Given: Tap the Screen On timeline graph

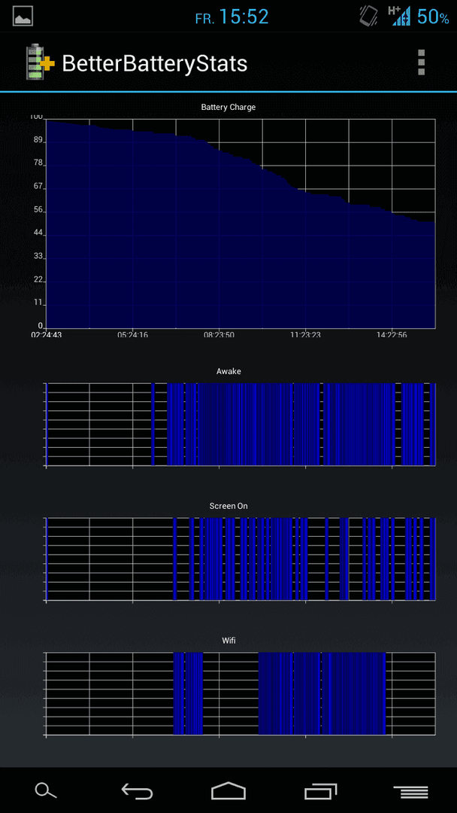Looking at the screenshot, I should 241,559.
